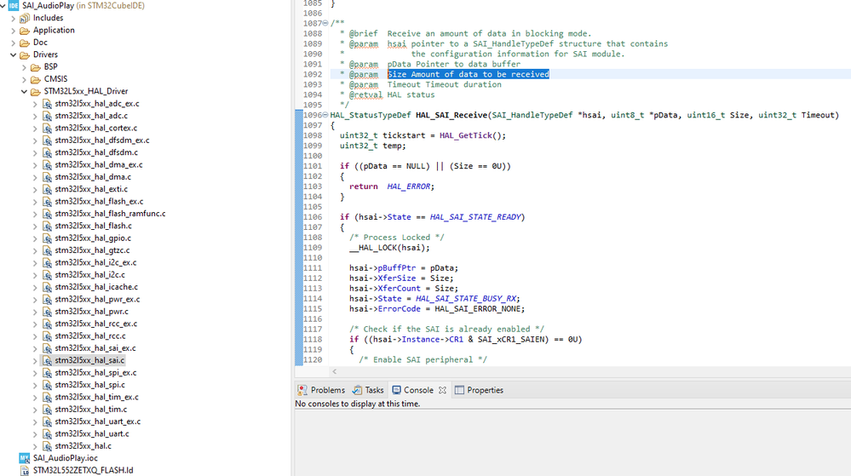The height and width of the screenshot is (476, 851).
Task: Collapse the SAI_AudioPlay project node
Action: point(3,5)
